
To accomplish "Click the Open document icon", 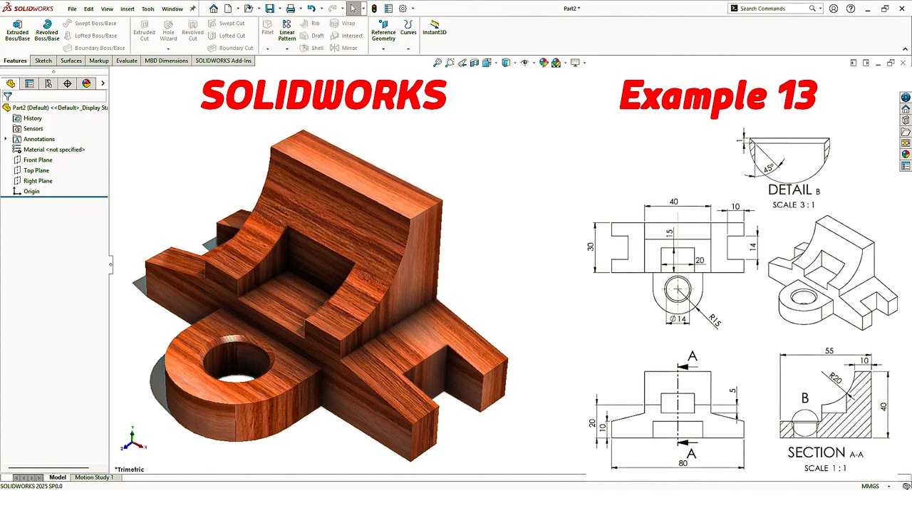I will point(248,9).
